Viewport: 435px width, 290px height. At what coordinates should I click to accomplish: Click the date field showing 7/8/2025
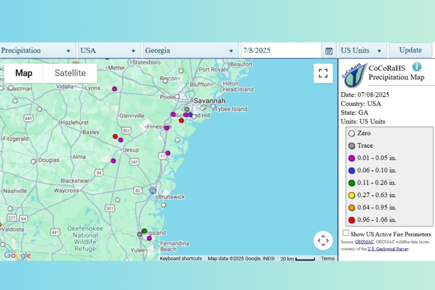[x=281, y=50]
